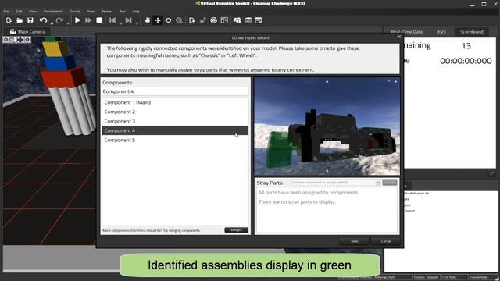This screenshot has height=281, width=500.
Task: Select Component 2 in the list
Action: coord(175,112)
